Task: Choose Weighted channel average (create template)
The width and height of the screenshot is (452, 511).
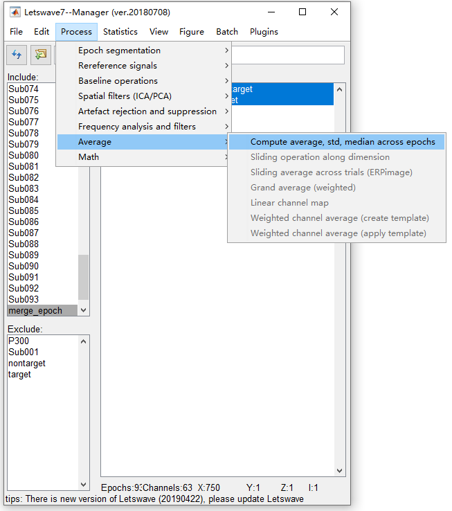Action: point(336,218)
